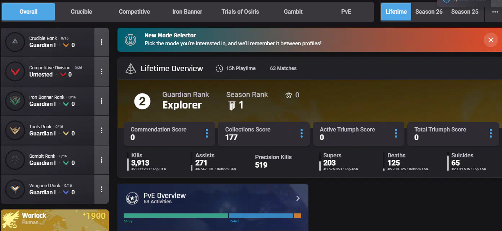Click the Trials Rank chevron points icon

[x=66, y=134]
